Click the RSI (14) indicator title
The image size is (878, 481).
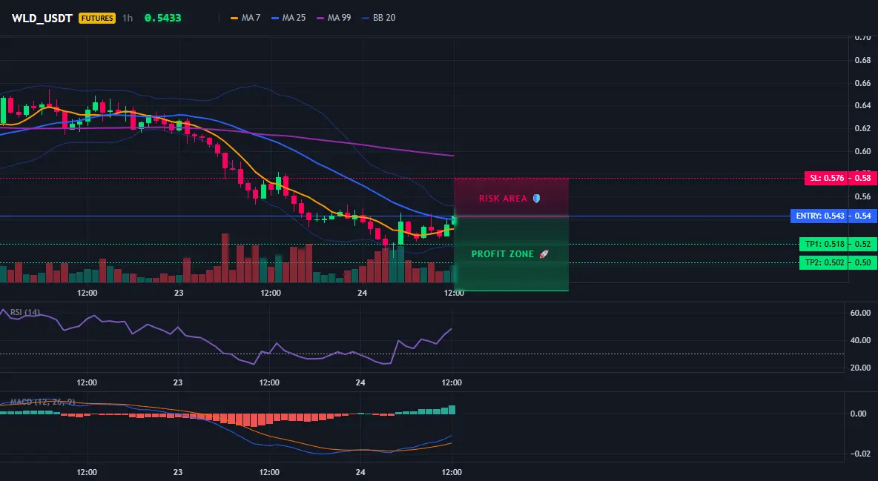click(25, 313)
